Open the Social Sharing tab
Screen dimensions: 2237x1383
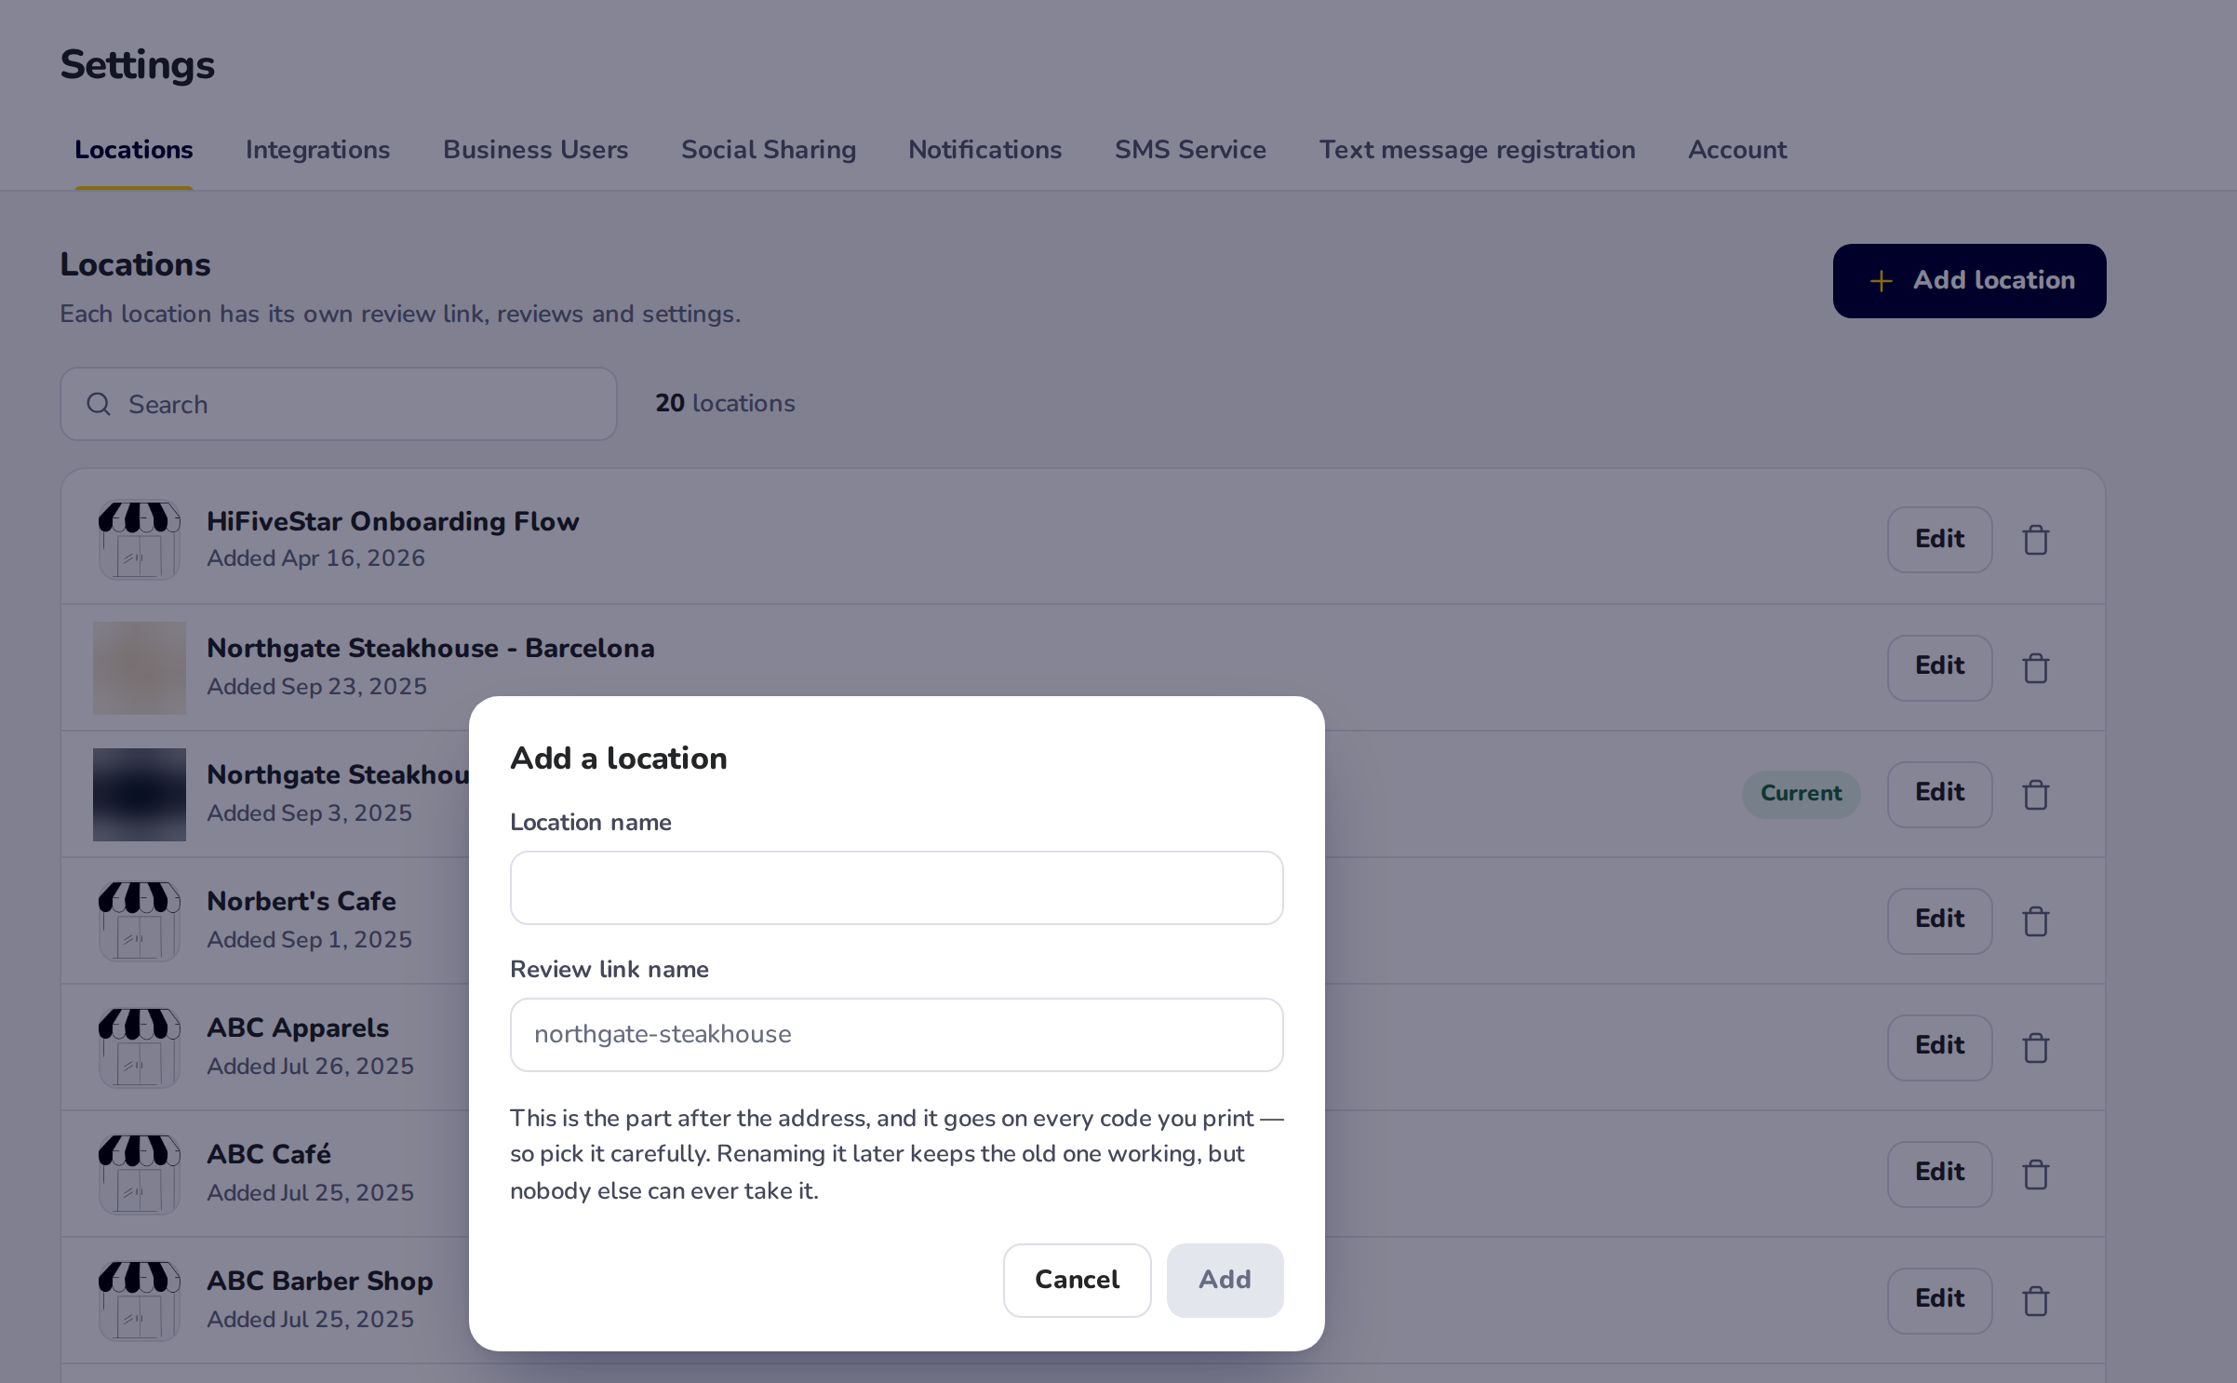(769, 150)
